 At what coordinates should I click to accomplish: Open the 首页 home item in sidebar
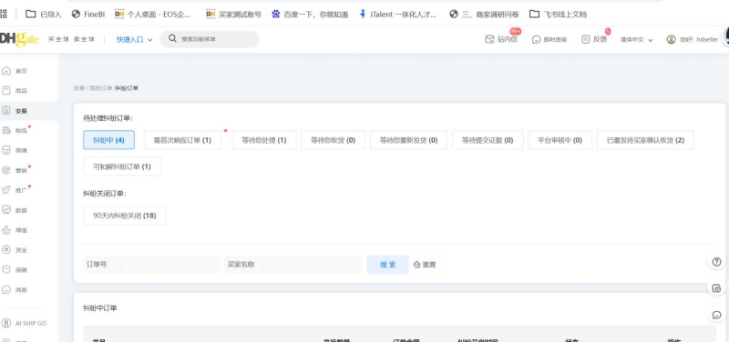pyautogui.click(x=15, y=71)
